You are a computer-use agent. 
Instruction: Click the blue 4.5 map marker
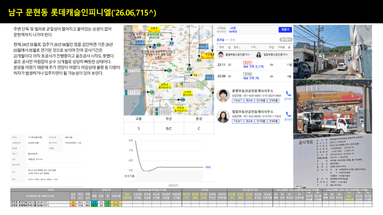coord(171,43)
